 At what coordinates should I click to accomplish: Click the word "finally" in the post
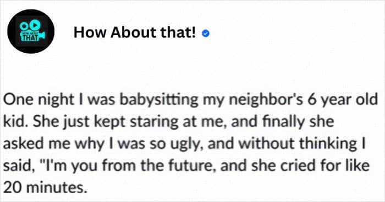click(283, 122)
